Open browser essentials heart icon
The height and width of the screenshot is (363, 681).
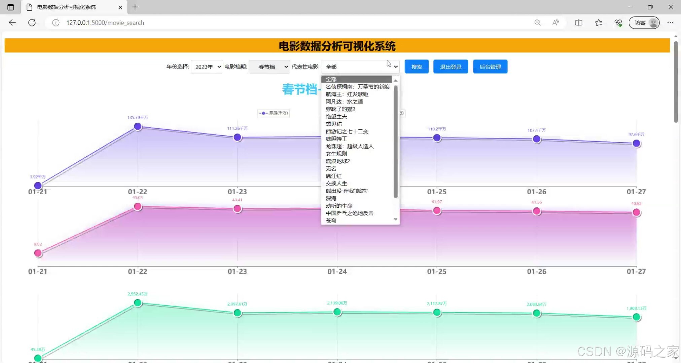pyautogui.click(x=618, y=23)
